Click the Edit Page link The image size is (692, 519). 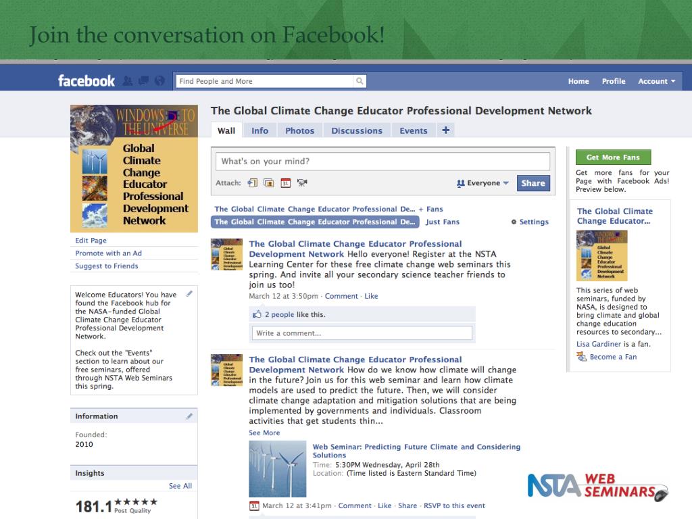(91, 241)
